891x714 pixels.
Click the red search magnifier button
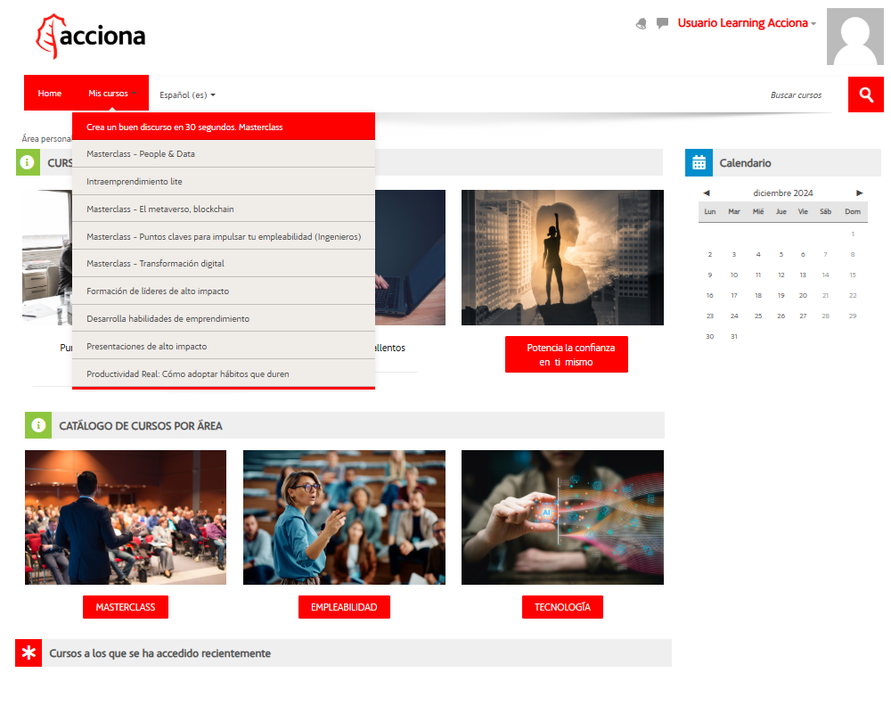click(865, 94)
